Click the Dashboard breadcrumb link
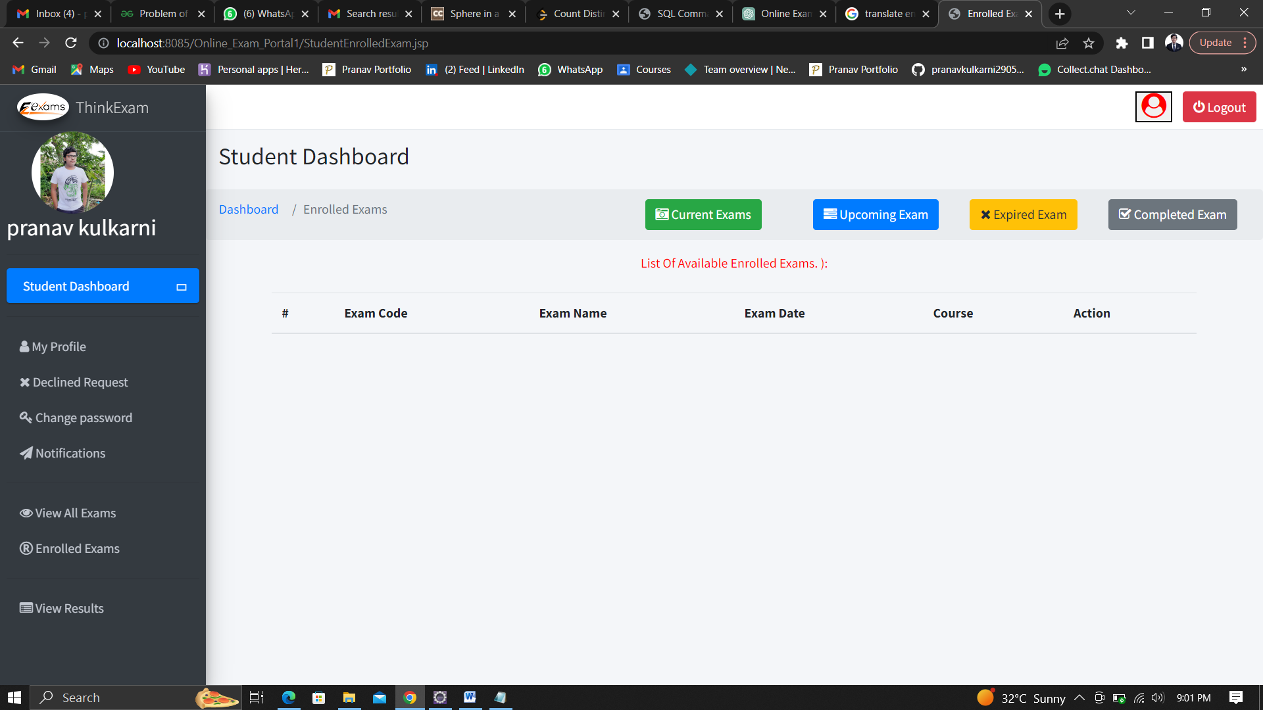The height and width of the screenshot is (710, 1263). click(x=248, y=209)
